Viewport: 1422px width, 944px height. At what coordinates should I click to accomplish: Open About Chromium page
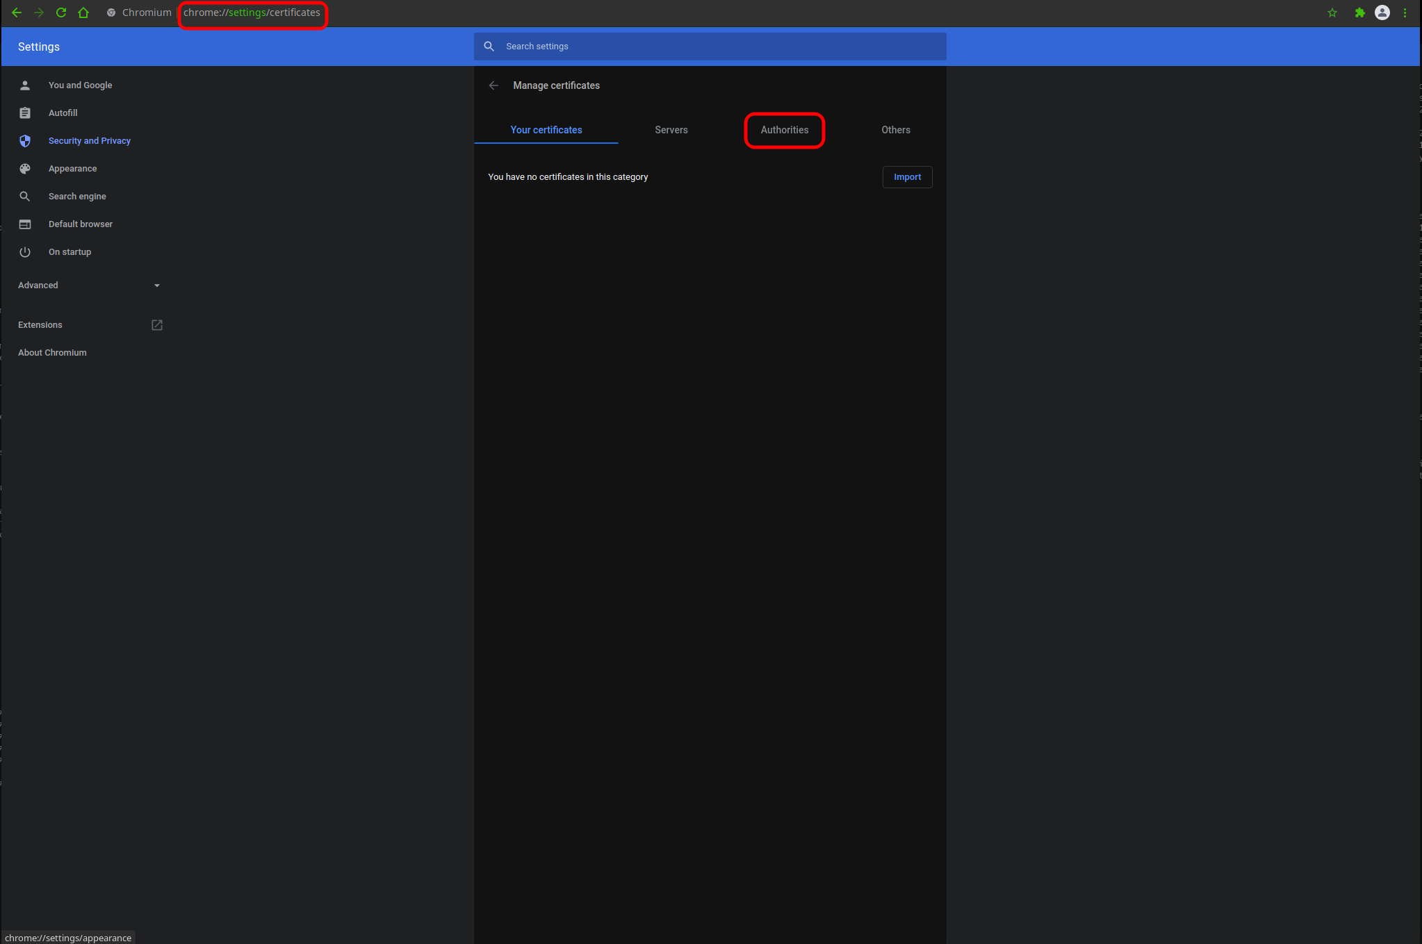52,353
